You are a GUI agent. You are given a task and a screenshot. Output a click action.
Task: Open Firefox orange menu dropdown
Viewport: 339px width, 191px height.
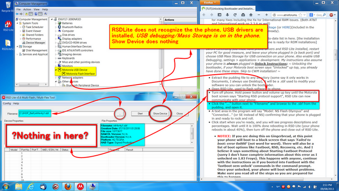point(210,3)
